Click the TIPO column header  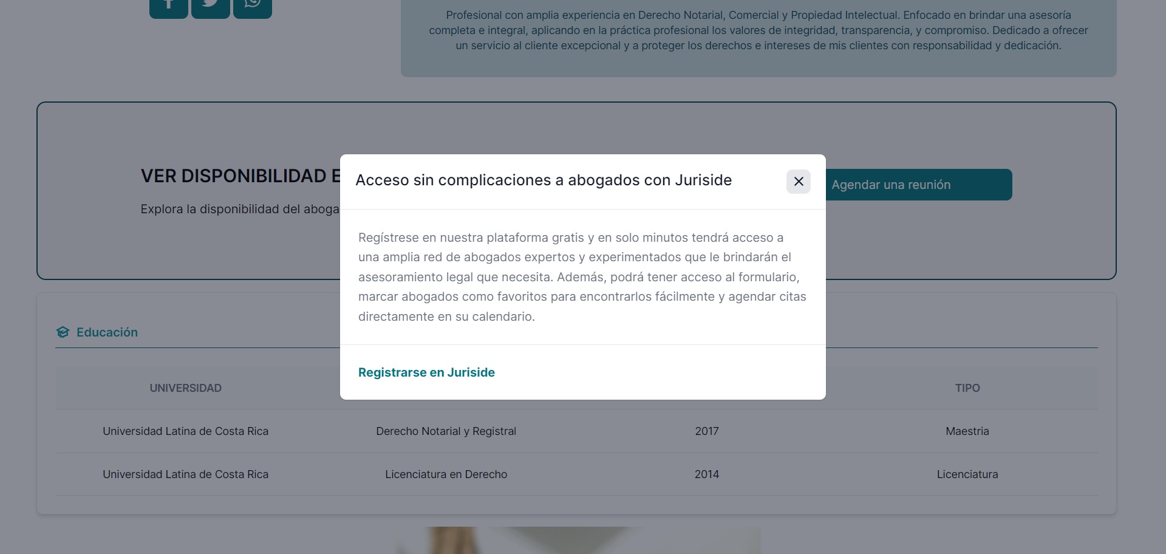(967, 388)
